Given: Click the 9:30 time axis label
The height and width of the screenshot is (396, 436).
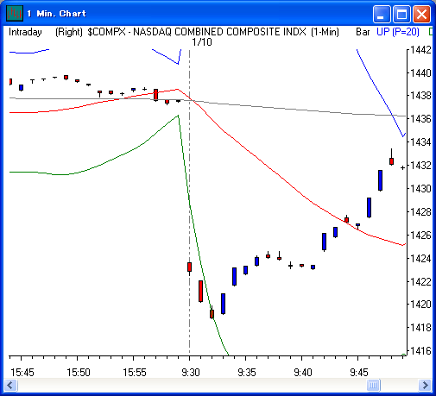Looking at the screenshot, I should click(x=191, y=373).
